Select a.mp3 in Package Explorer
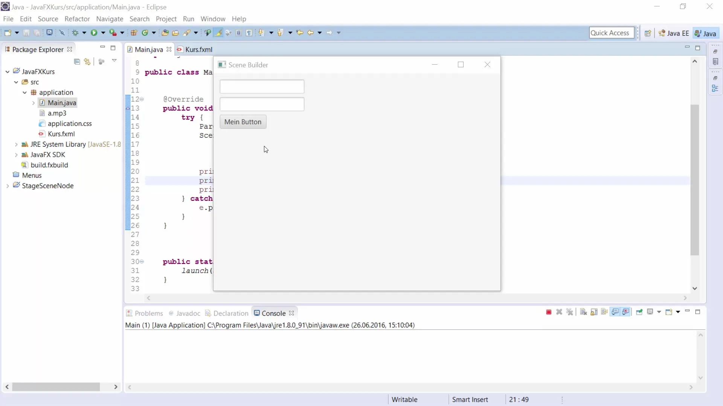723x406 pixels. [57, 113]
